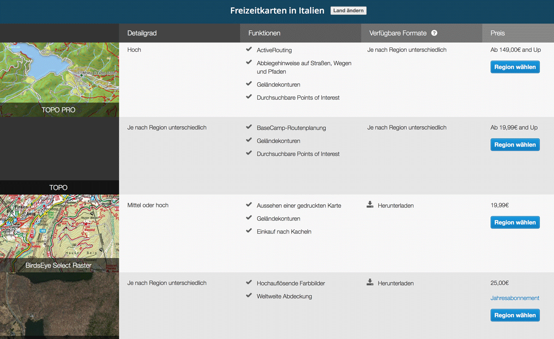Click the download icon in the 25,00€ satellite row
The image size is (554, 339).
coord(370,282)
